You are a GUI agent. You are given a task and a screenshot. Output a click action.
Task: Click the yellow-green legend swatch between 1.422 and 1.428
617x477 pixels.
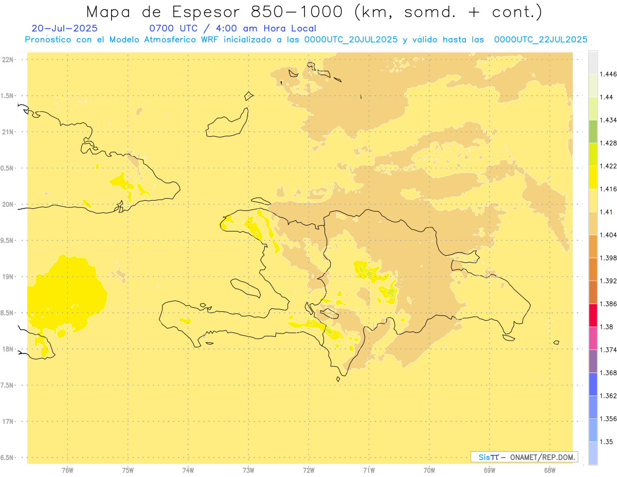pyautogui.click(x=593, y=154)
